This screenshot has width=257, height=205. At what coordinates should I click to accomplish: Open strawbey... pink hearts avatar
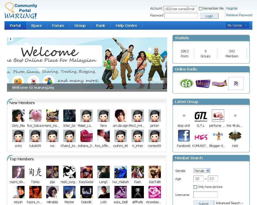[x=155, y=192]
